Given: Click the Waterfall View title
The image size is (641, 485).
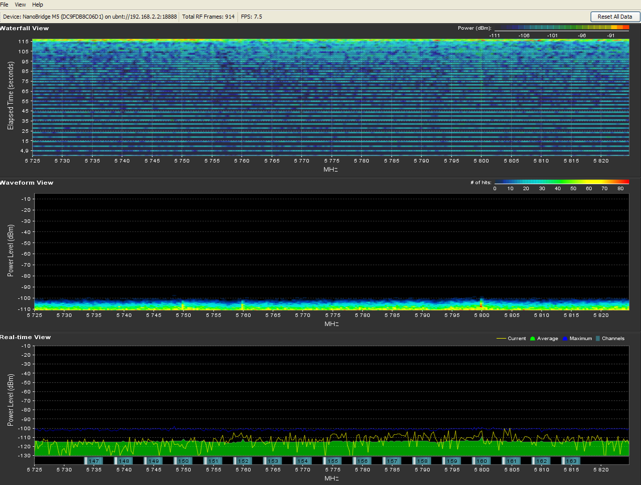Looking at the screenshot, I should click(x=24, y=28).
